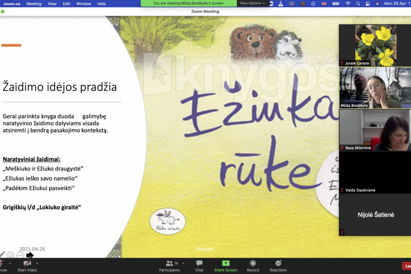Viewport: 411px width, 274px height.
Task: Click the Siri icon in menu bar
Action: tap(377, 4)
